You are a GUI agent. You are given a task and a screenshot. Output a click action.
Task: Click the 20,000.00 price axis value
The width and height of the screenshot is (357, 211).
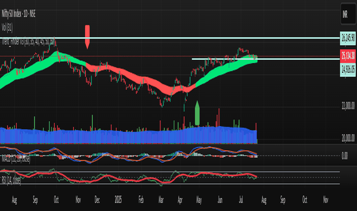[x=348, y=138]
